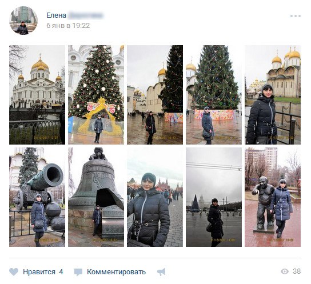Image resolution: width=311 pixels, height=284 pixels.
Task: Open photo of woman walking beside dark tree
Action: pyautogui.click(x=155, y=95)
